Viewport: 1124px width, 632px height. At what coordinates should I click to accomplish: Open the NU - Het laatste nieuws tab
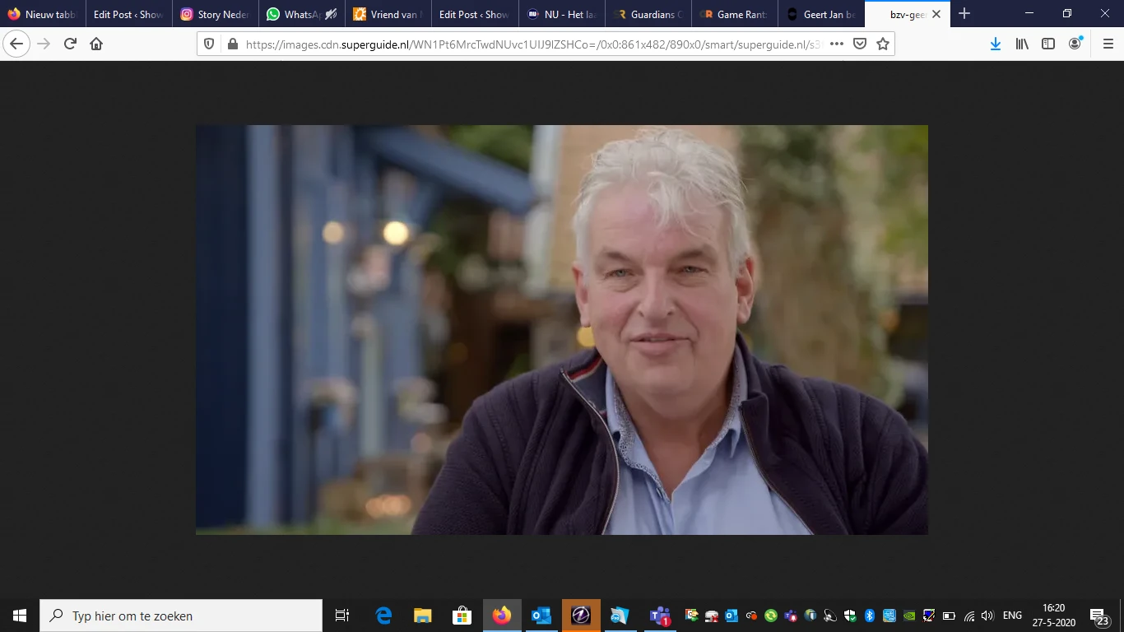click(560, 13)
